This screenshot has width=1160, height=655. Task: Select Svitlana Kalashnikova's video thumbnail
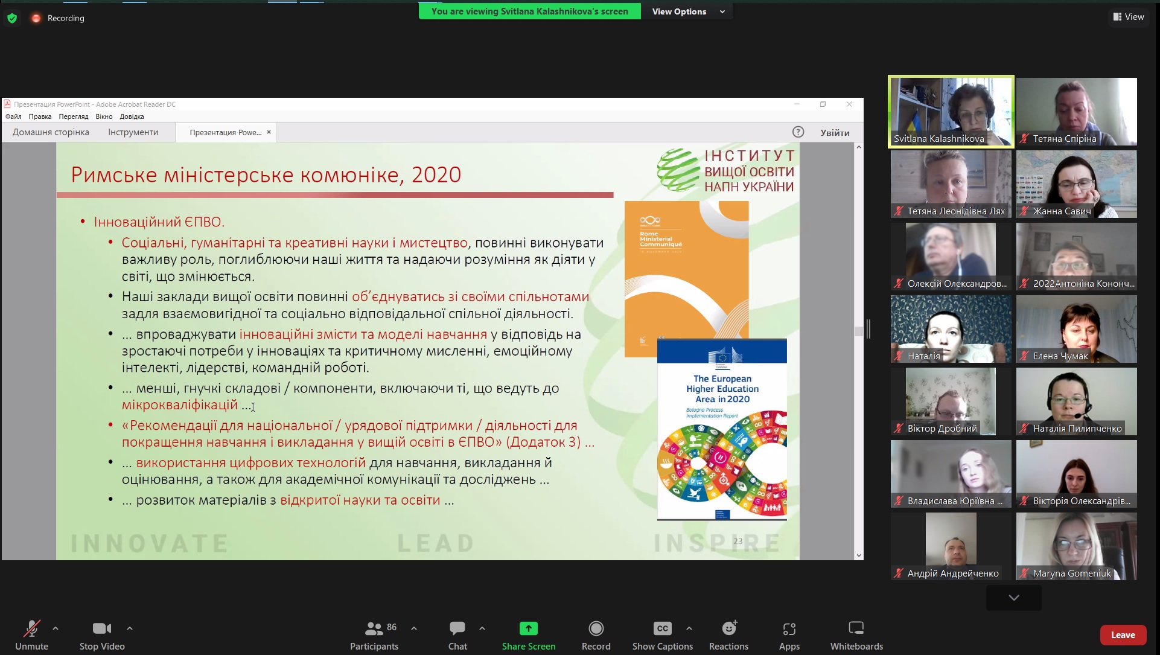pos(951,111)
